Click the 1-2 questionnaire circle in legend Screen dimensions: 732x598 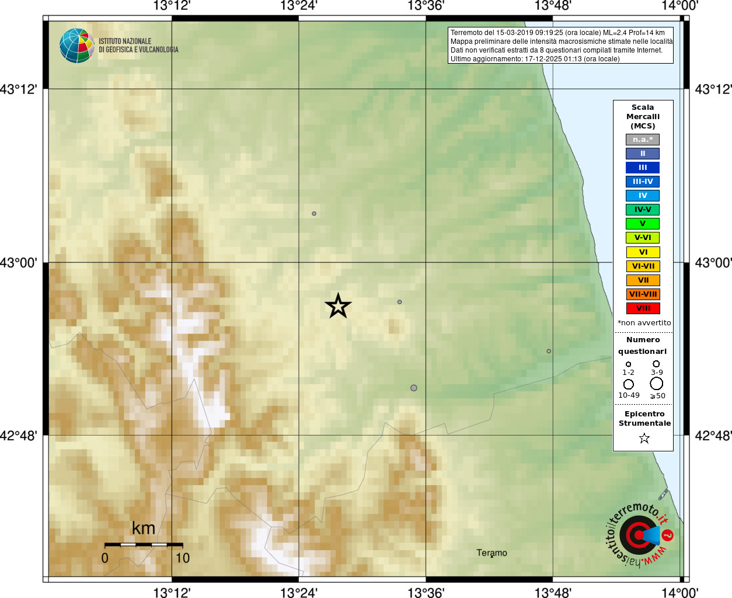point(629,364)
